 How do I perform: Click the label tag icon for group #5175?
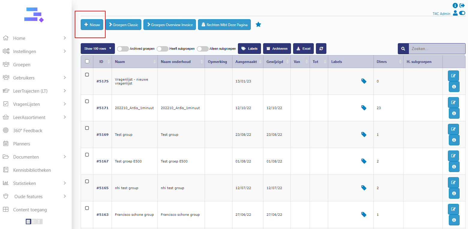364,81
